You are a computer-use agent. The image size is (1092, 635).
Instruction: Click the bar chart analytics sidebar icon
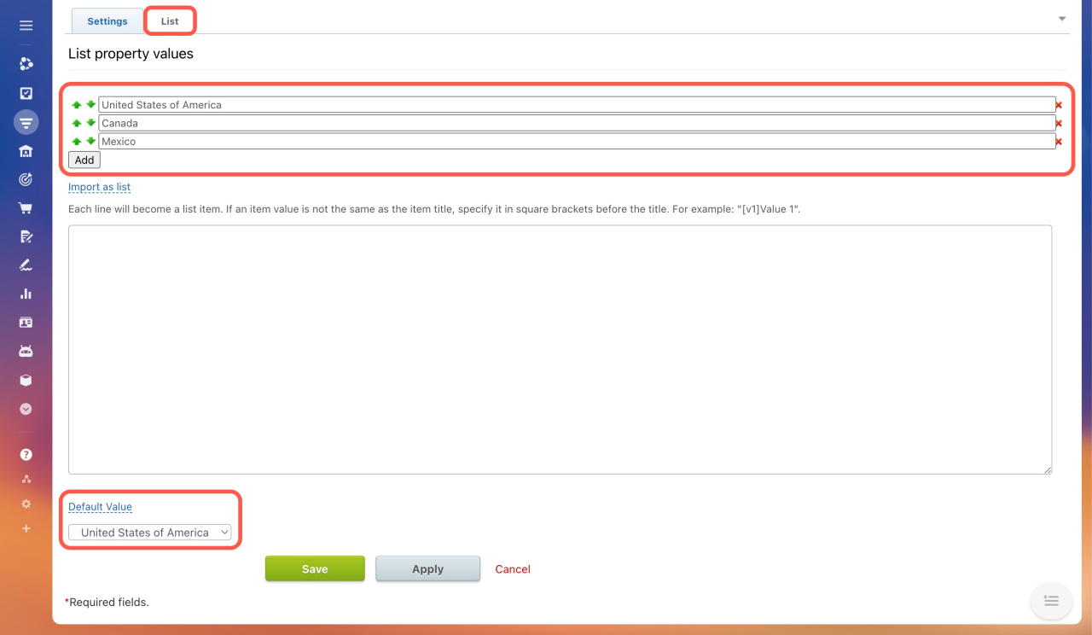[x=26, y=294]
